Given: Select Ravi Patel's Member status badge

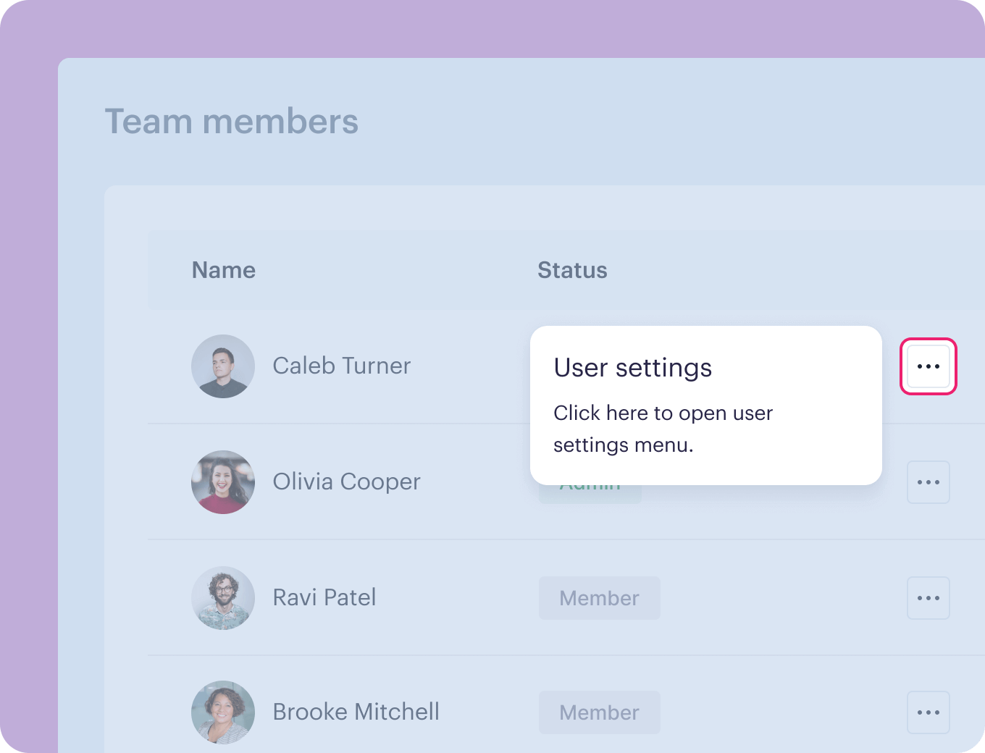Looking at the screenshot, I should click(x=600, y=598).
